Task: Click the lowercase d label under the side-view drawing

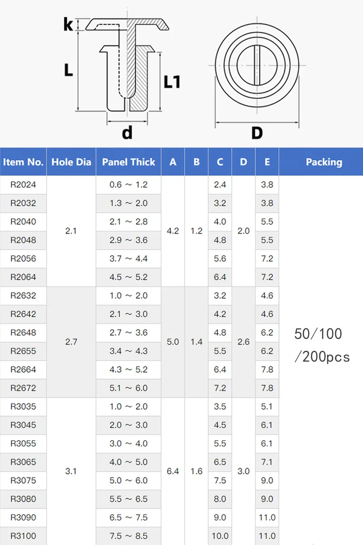Action: coord(127,133)
